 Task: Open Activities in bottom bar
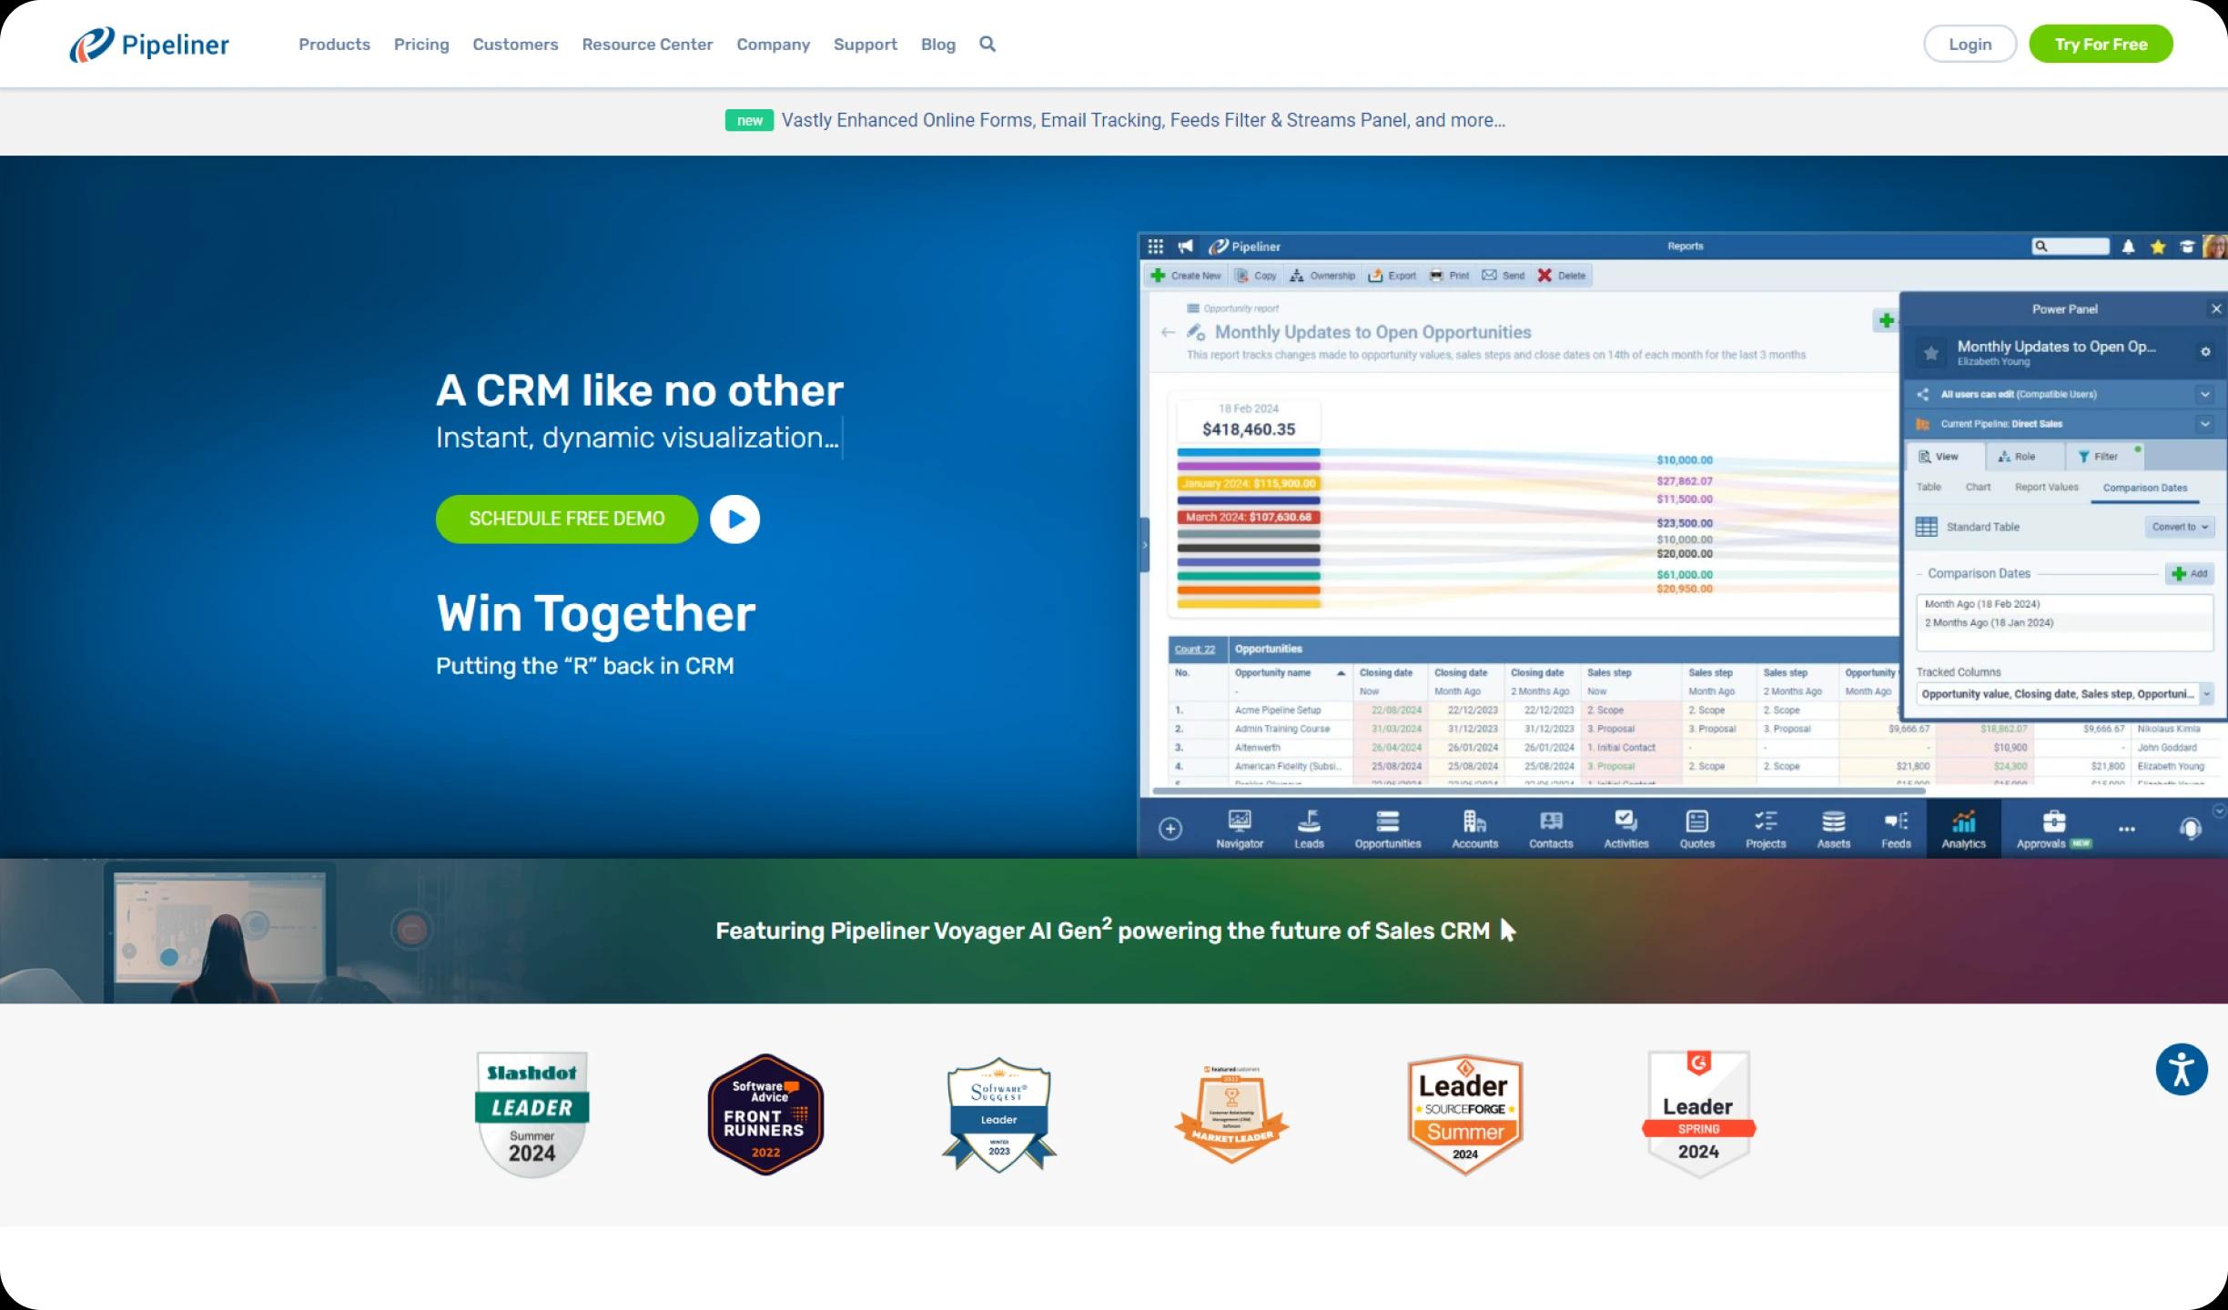[x=1626, y=829]
